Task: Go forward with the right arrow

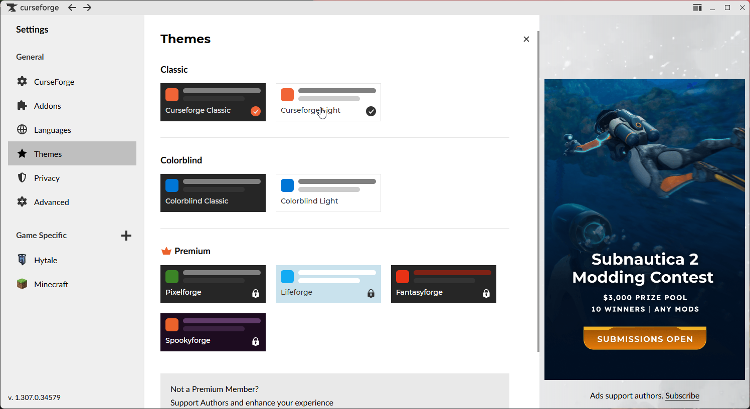Action: point(87,8)
